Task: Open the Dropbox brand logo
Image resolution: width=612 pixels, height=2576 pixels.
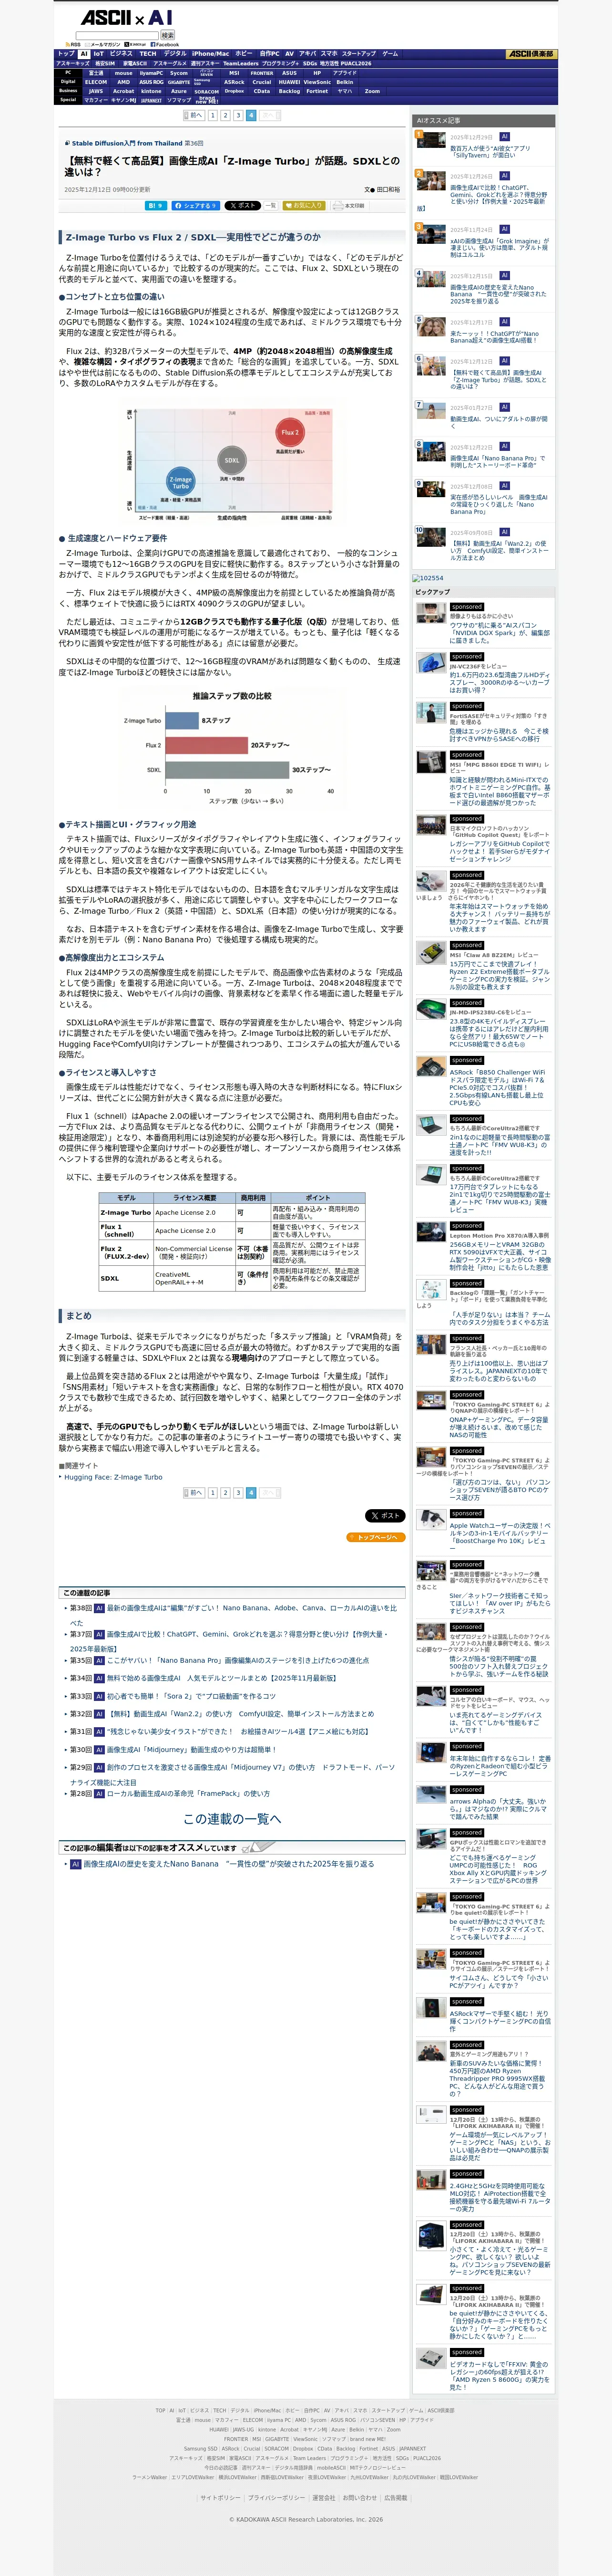Action: coord(234,91)
